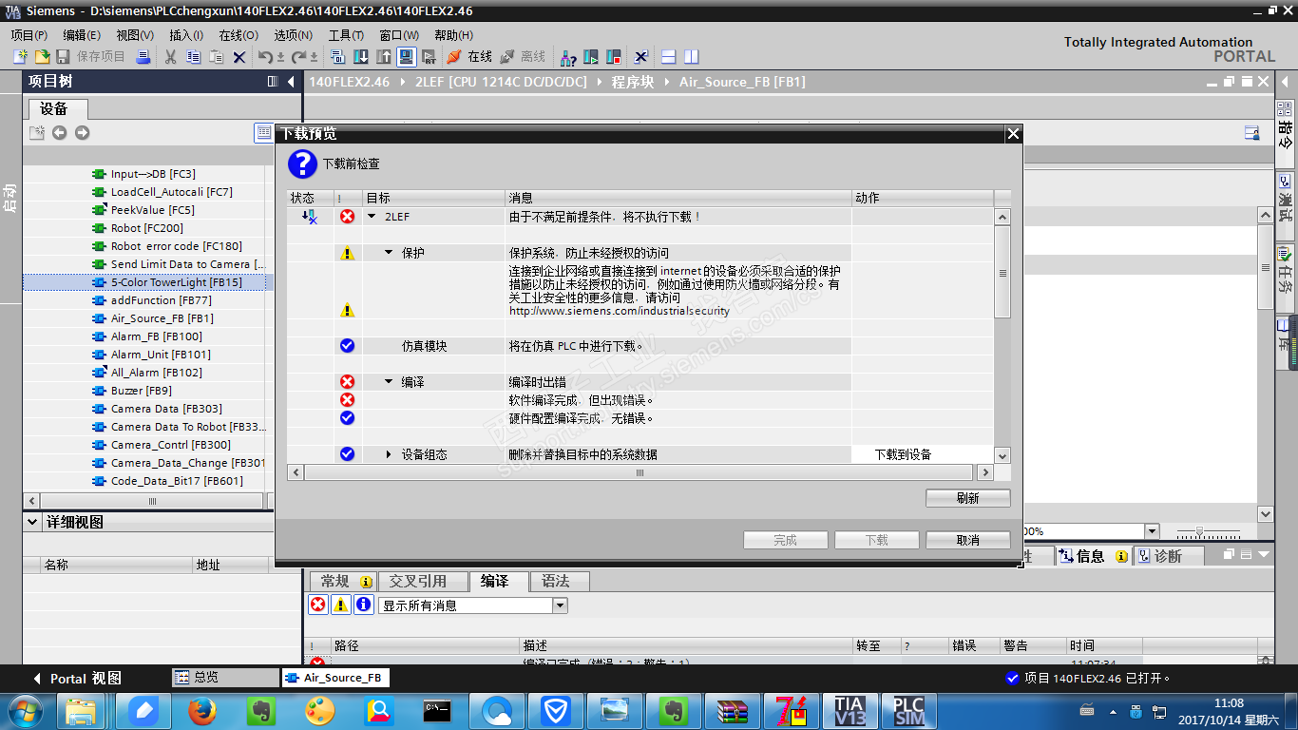Viewport: 1298px width, 730px height.
Task: Collapse the 项目树 panel with the arrow
Action: [x=291, y=82]
